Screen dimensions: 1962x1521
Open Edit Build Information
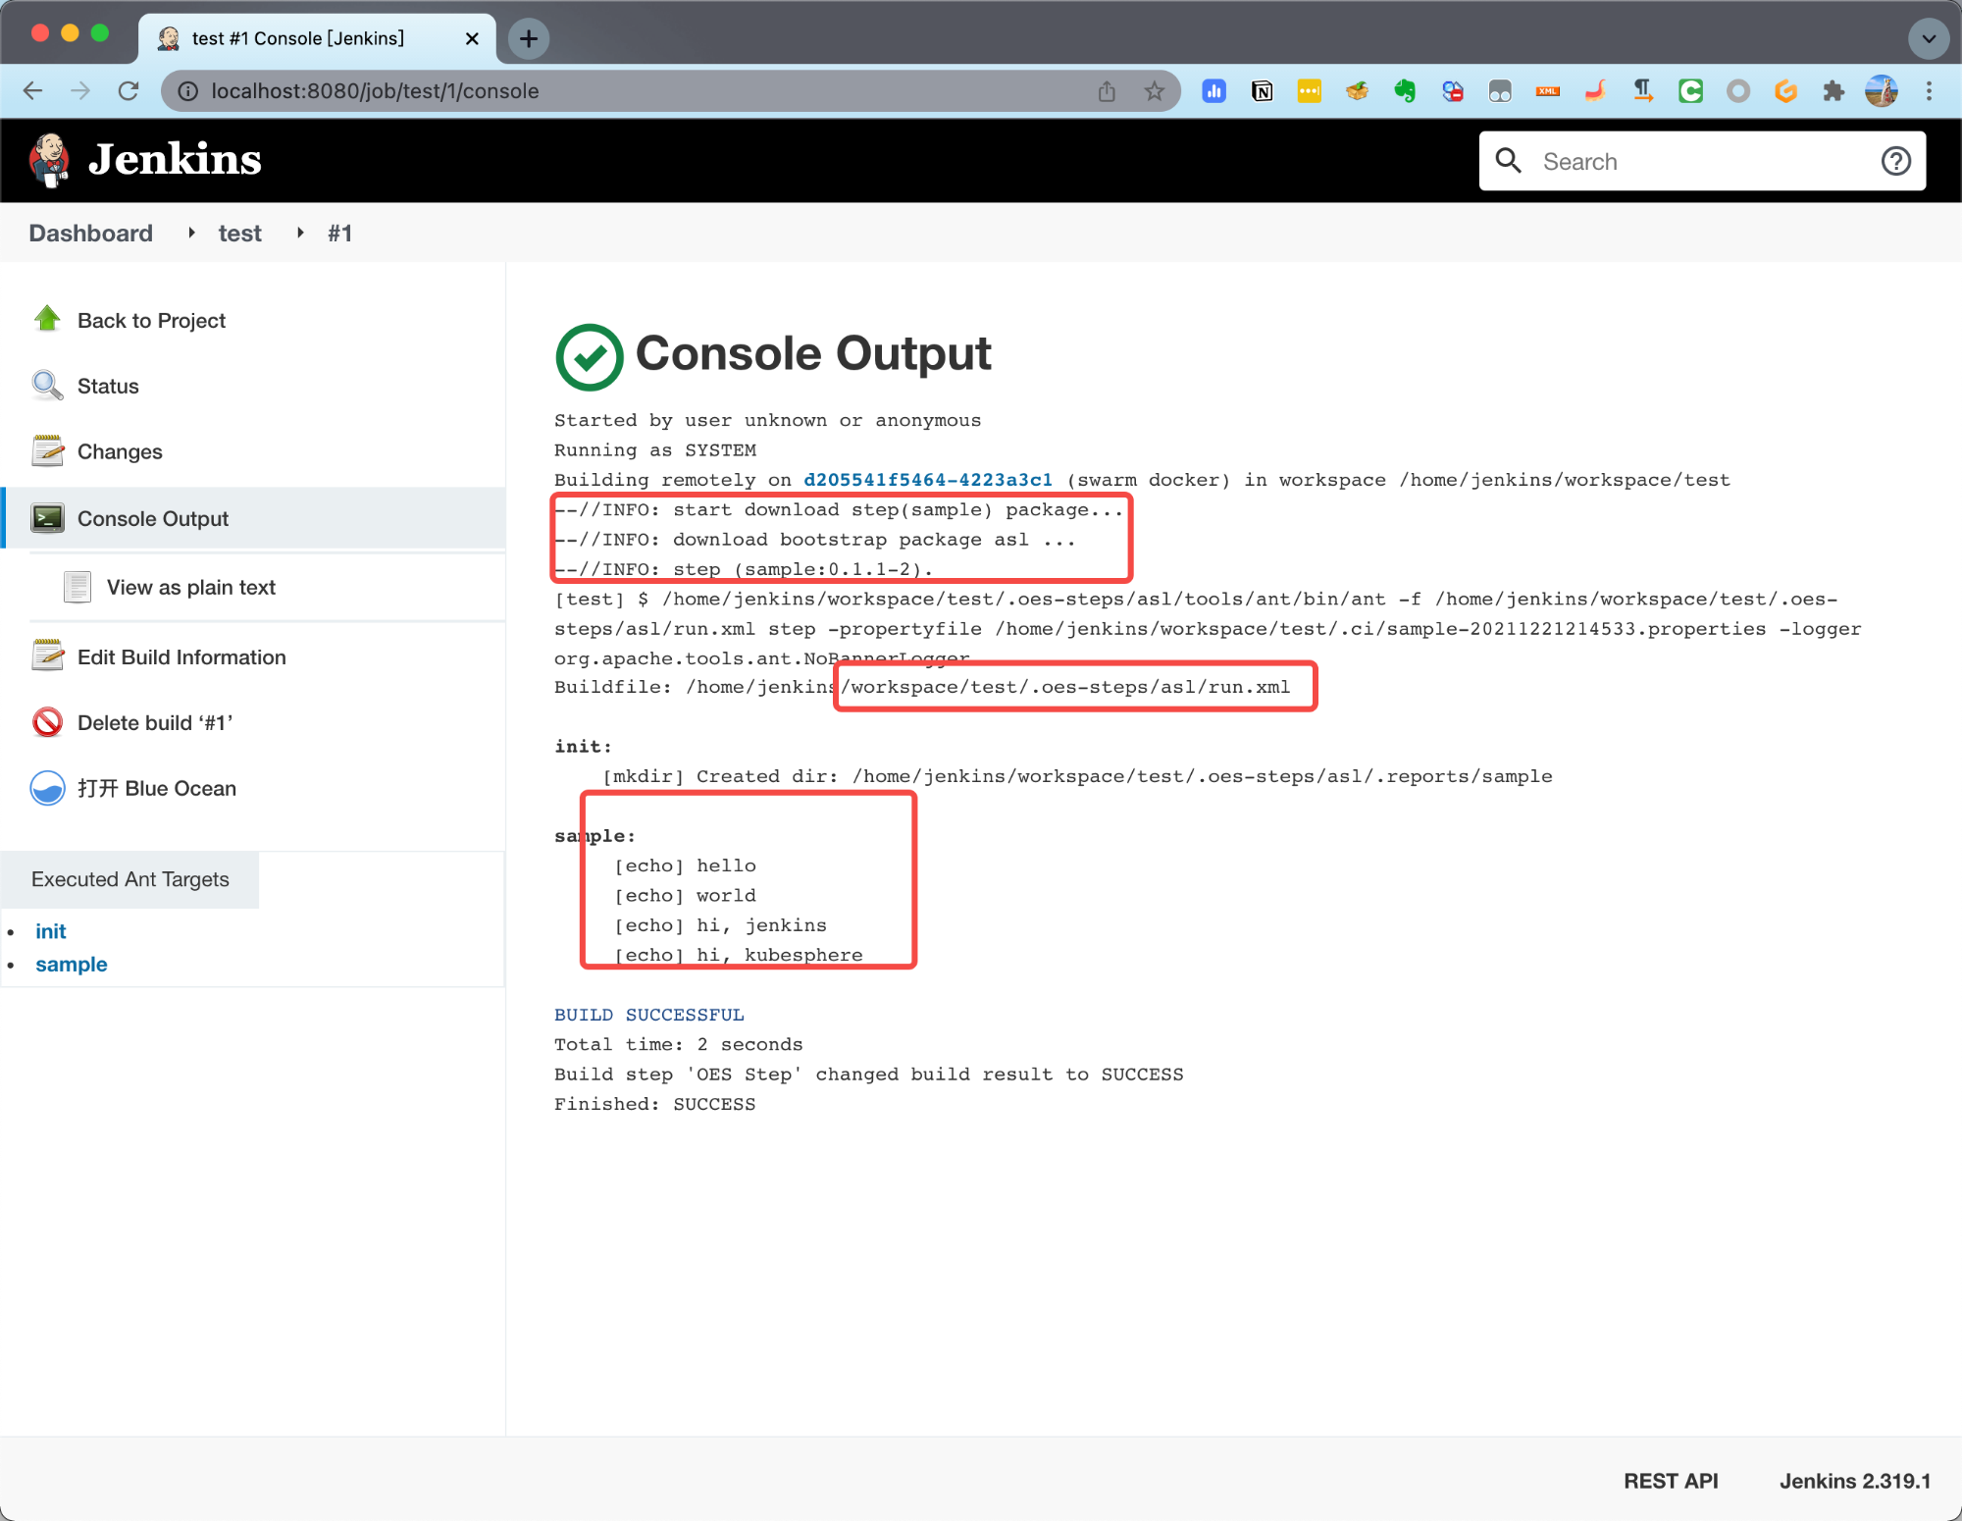[x=181, y=656]
